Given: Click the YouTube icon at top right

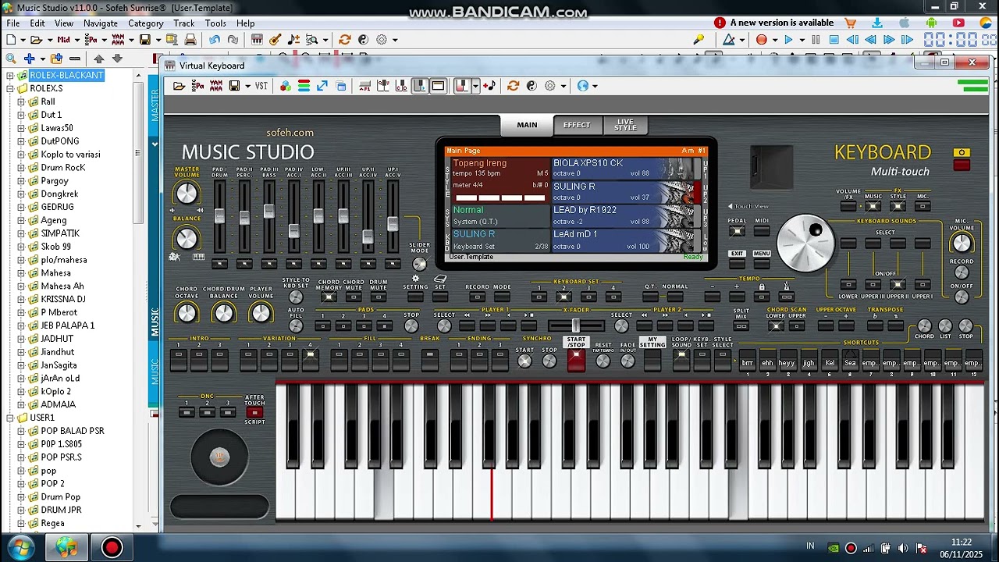Looking at the screenshot, I should [x=958, y=23].
